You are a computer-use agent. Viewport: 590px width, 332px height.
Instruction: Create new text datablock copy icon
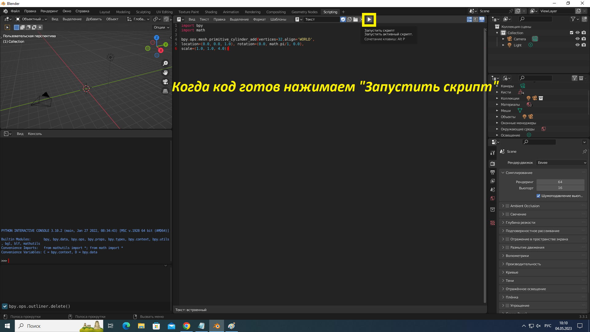349,19
